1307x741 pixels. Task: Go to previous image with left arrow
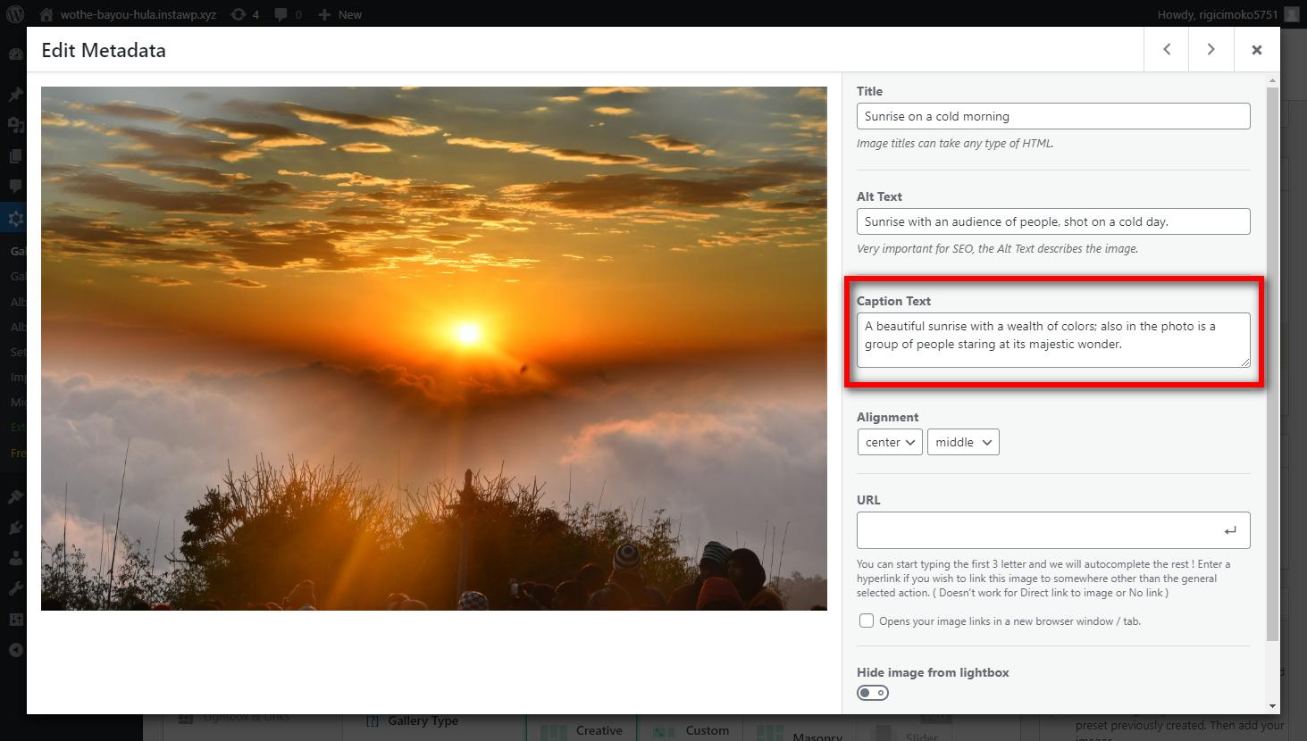tap(1165, 49)
